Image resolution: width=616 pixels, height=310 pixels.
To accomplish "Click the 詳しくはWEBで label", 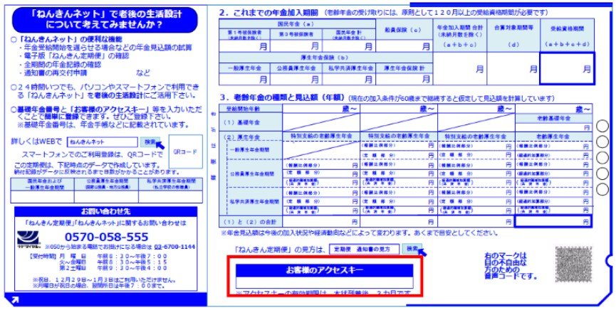I will [x=36, y=141].
